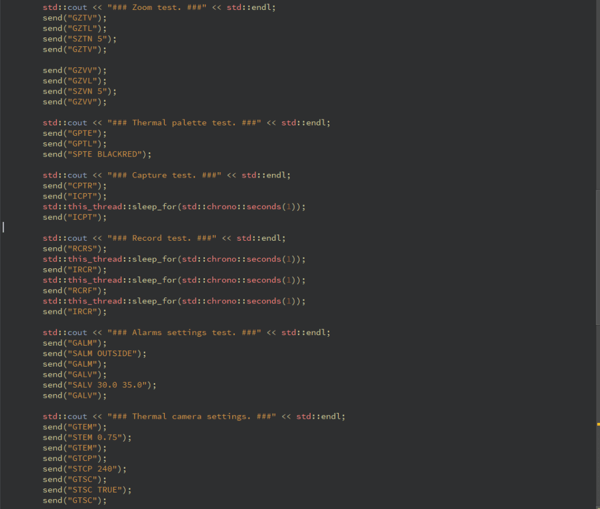
Task: Place cursor on send("GPTE") line
Action: [x=74, y=133]
